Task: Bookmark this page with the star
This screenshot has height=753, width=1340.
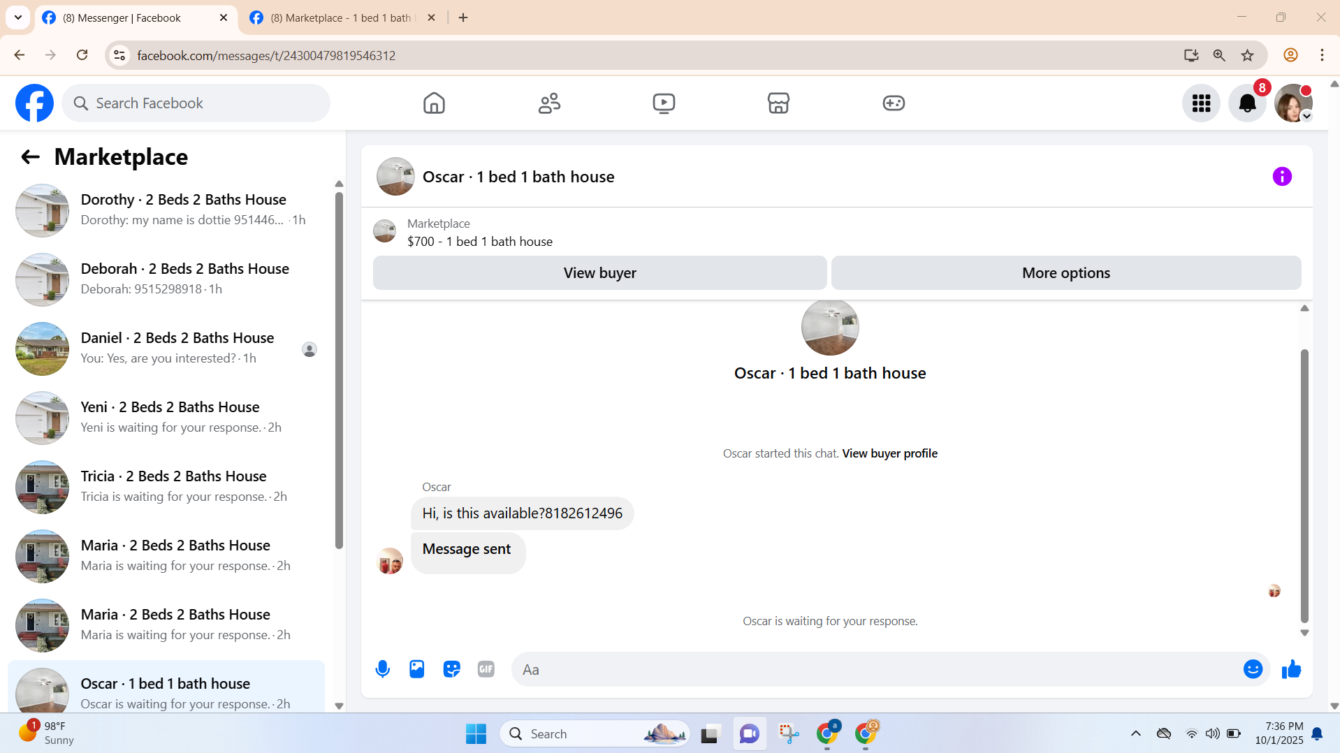Action: [1247, 55]
